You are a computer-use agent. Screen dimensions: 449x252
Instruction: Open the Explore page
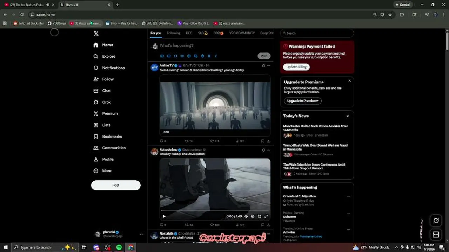(105, 56)
